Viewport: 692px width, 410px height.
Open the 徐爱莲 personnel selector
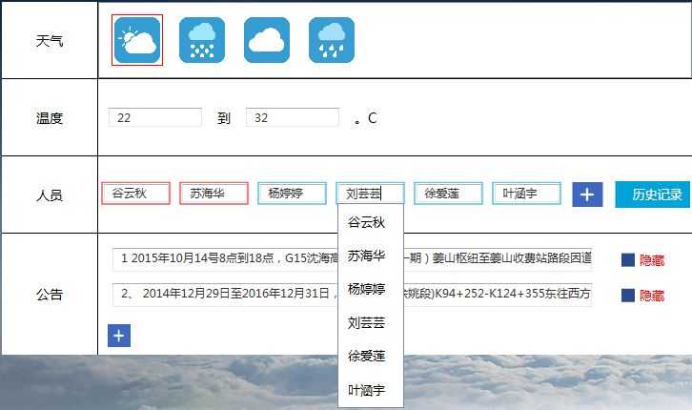coord(449,194)
